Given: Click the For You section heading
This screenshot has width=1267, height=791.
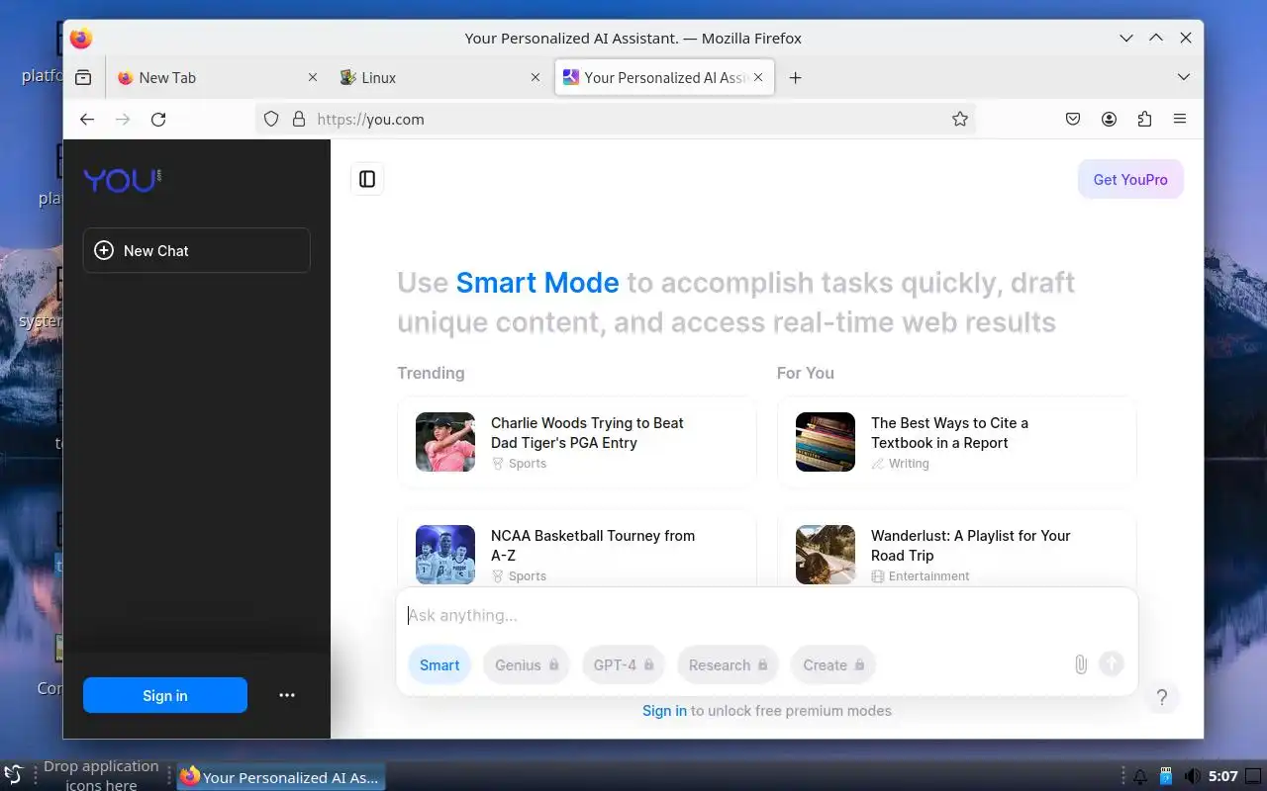Looking at the screenshot, I should point(806,373).
